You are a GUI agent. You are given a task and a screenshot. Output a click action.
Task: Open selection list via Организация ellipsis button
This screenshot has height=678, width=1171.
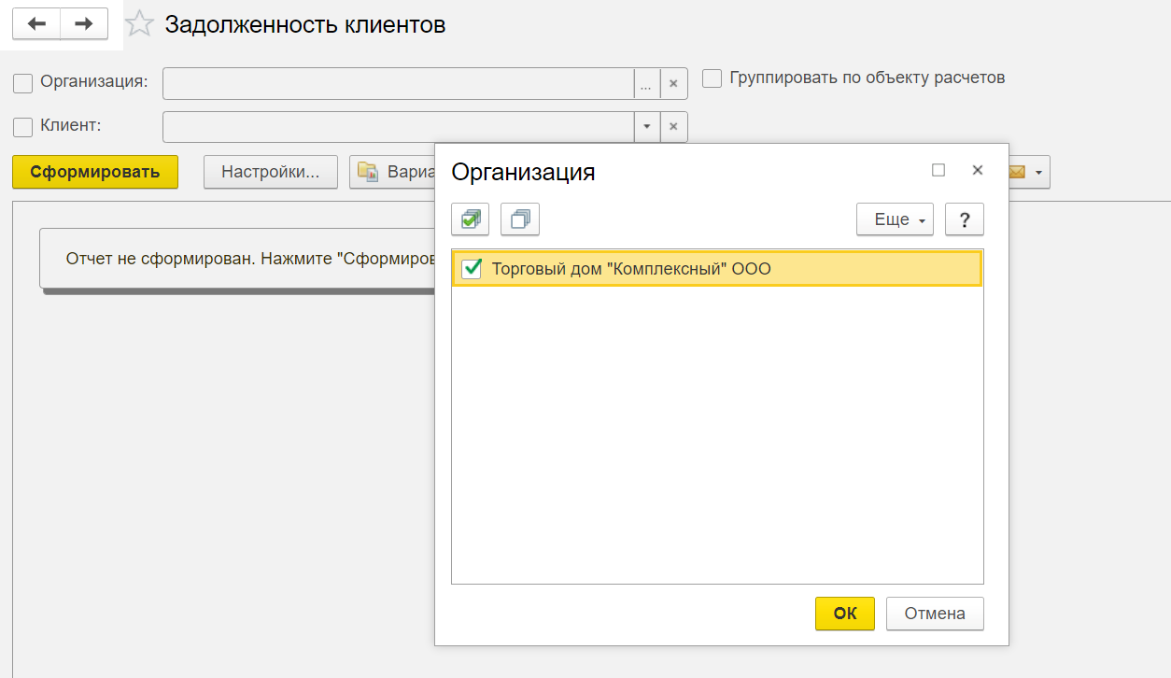pyautogui.click(x=646, y=83)
